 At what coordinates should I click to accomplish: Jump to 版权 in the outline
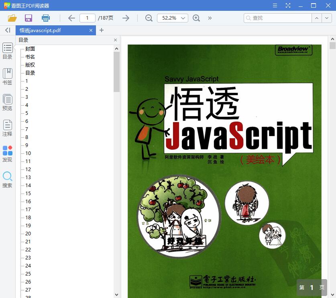(x=30, y=65)
